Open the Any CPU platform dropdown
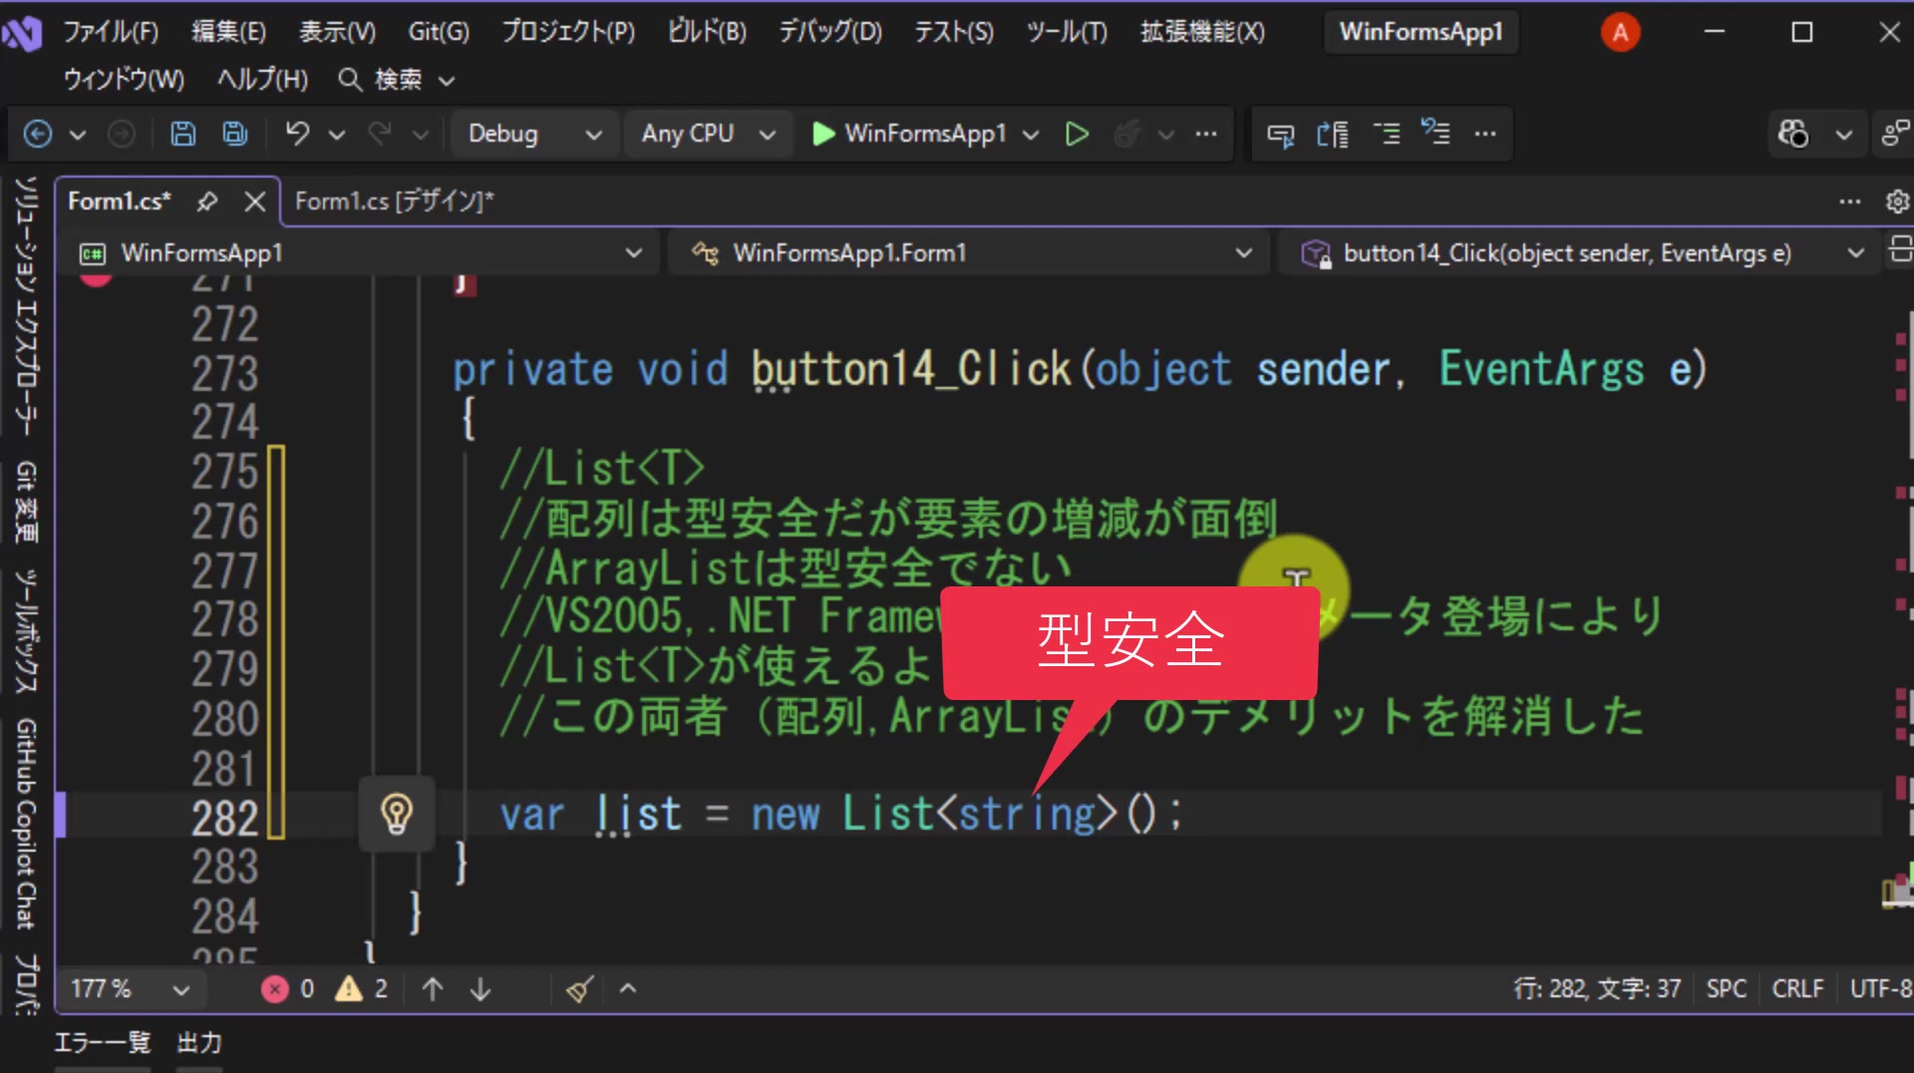 tap(708, 134)
